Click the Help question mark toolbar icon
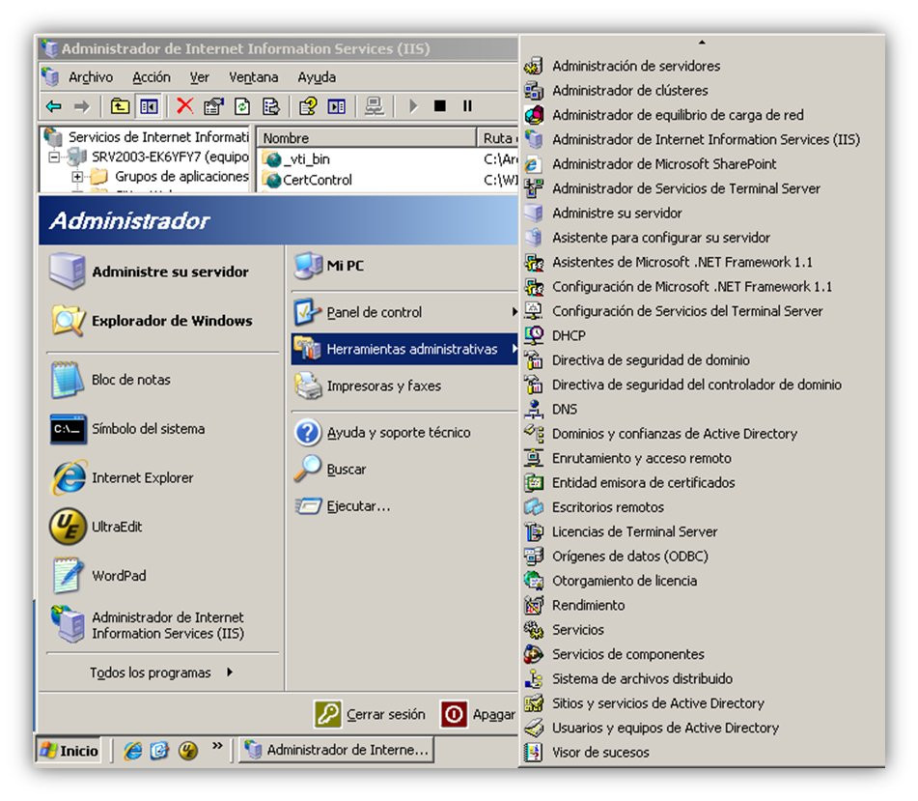918x801 pixels. pyautogui.click(x=308, y=106)
